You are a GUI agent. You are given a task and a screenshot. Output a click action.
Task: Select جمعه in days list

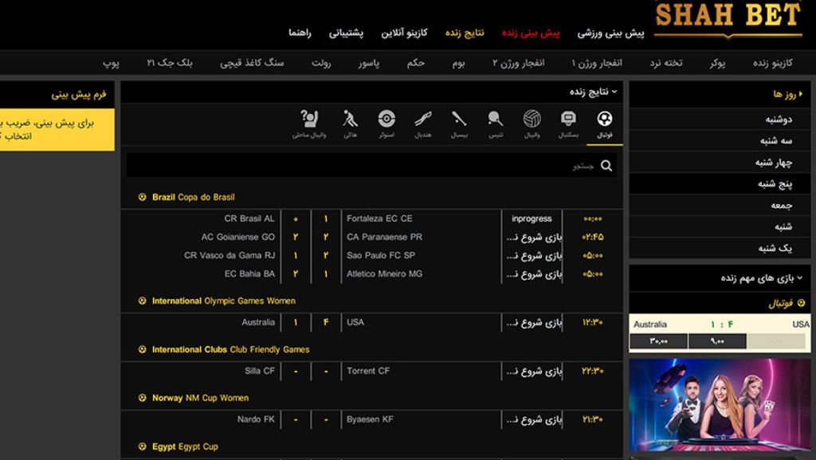click(720, 205)
